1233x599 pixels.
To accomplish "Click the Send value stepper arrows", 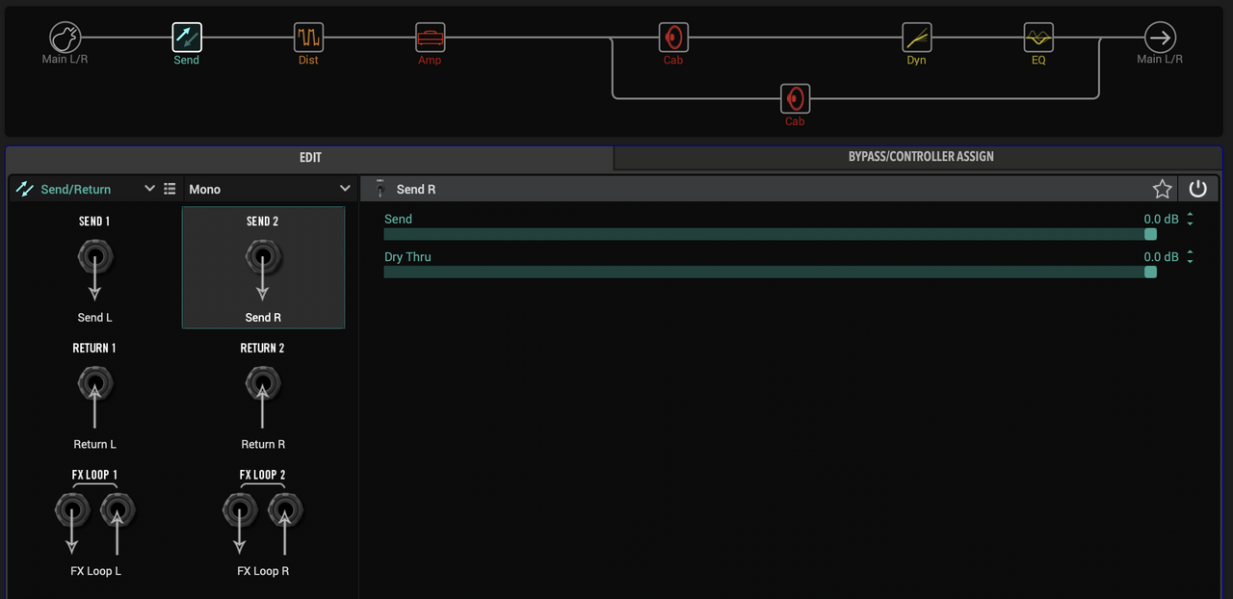I will pos(1190,220).
